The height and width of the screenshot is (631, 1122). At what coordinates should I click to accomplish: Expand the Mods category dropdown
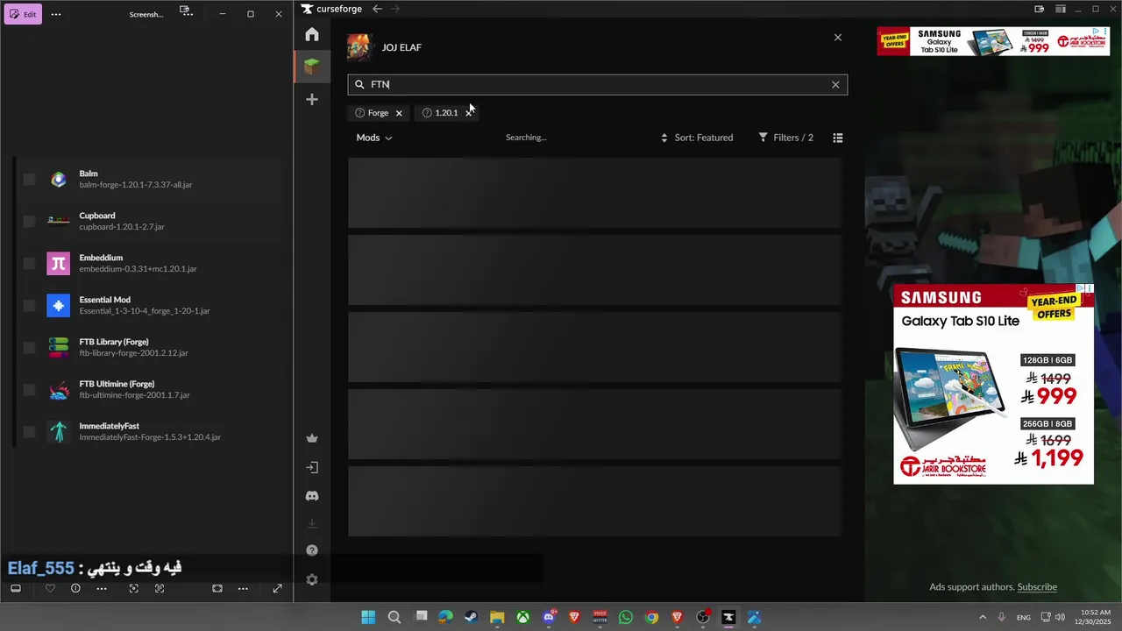(374, 138)
